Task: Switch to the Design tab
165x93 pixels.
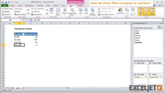Action: tap(80, 5)
